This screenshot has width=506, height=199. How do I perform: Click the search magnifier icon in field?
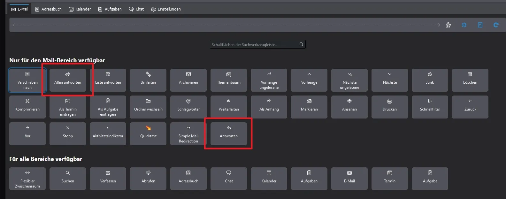coord(301,44)
